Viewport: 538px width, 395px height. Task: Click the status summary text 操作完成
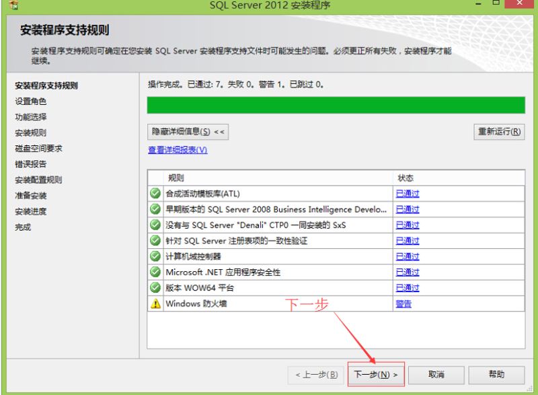pos(236,84)
